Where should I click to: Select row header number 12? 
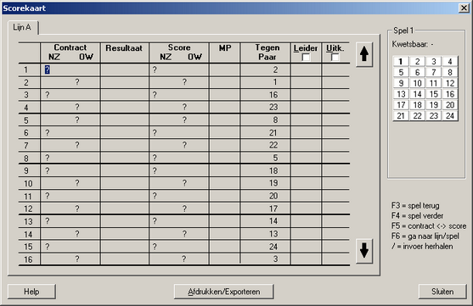click(x=28, y=209)
